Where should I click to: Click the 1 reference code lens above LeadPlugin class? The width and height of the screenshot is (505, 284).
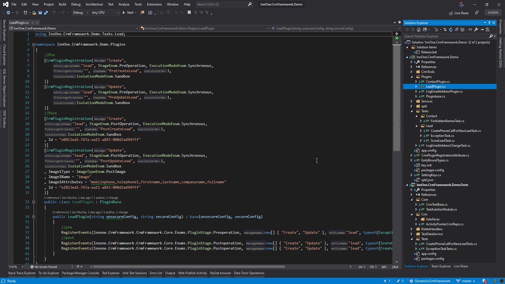pos(52,197)
